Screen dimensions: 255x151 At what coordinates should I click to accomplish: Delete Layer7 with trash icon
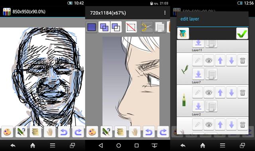coord(243,61)
